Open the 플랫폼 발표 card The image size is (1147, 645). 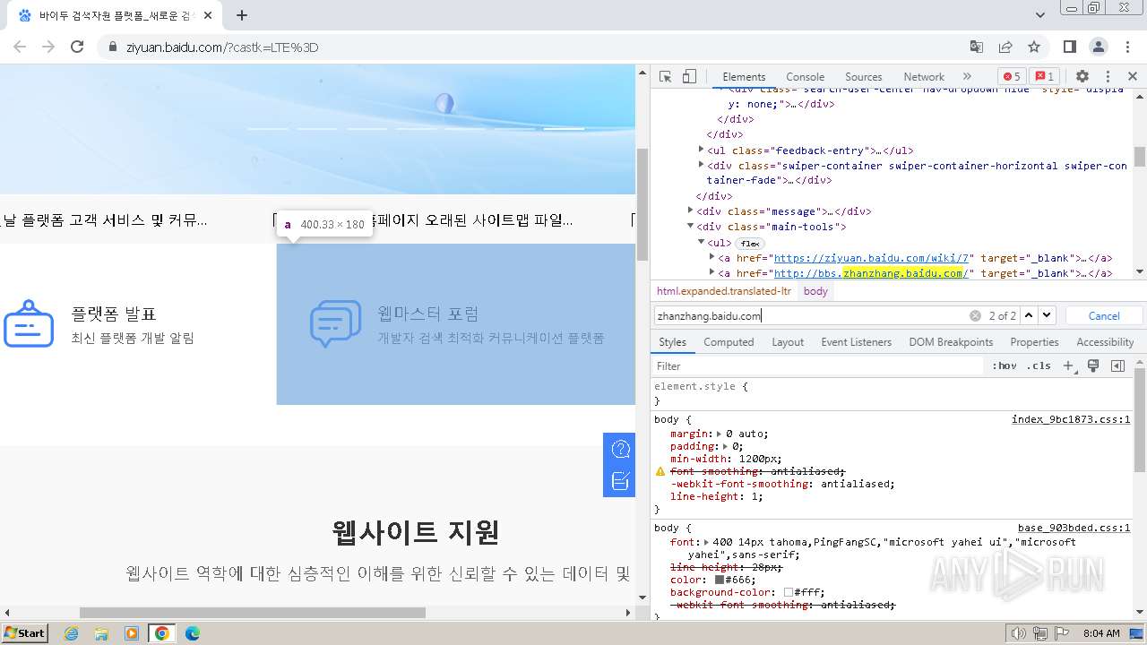click(138, 324)
